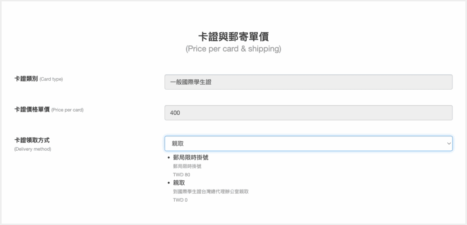Open the 卡證領取方式 delivery method dropdown
The width and height of the screenshot is (467, 225).
point(309,143)
